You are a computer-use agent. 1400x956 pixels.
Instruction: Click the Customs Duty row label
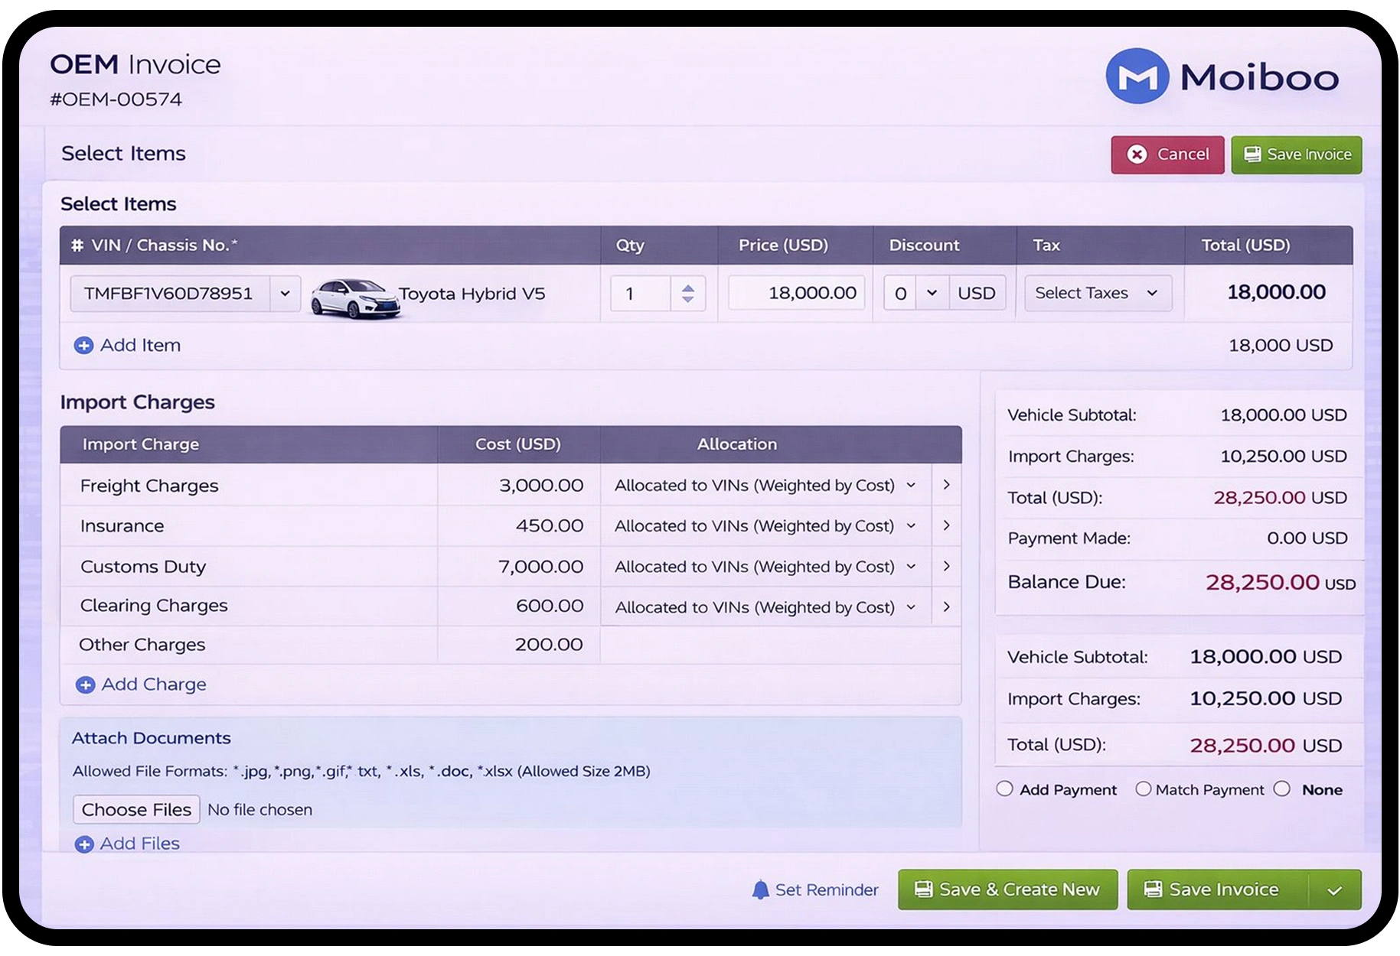coord(143,567)
